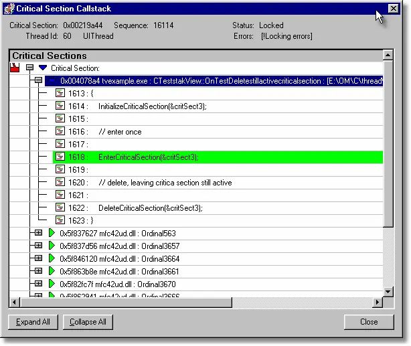Click the source line icon for highlighted line 1618
411x346 pixels.
pos(60,157)
